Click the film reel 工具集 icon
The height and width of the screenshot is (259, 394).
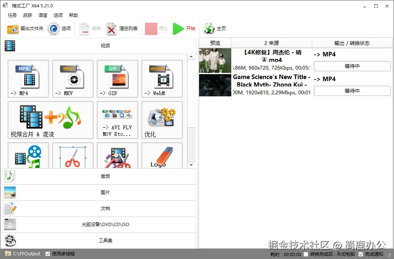[x=10, y=240]
